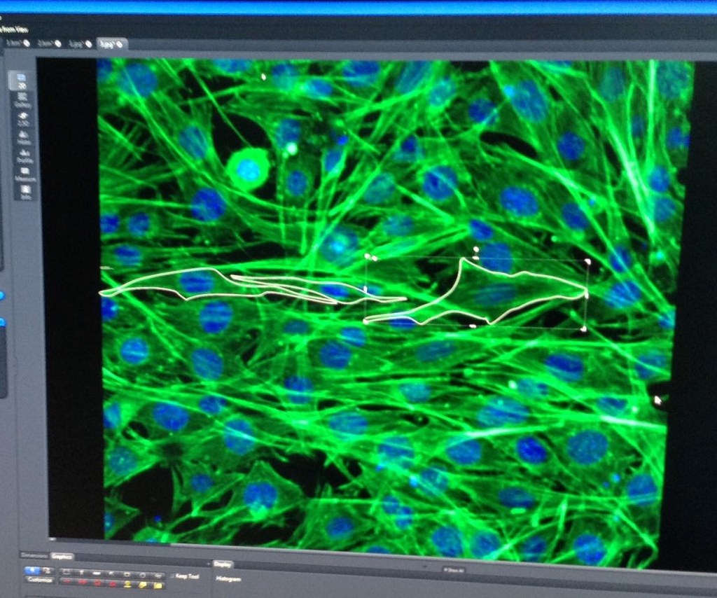The image size is (717, 598).
Task: Open the Display tab
Action: click(x=223, y=564)
